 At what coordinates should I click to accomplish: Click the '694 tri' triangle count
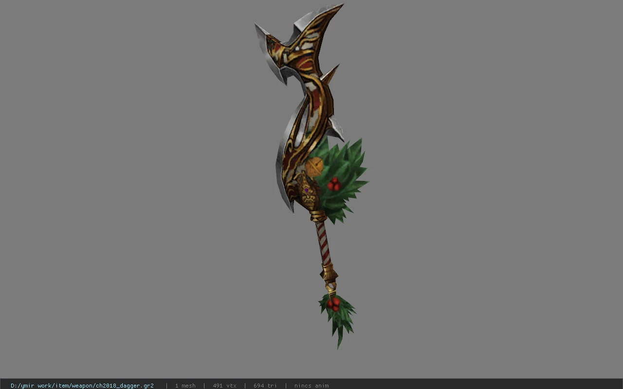tap(265, 386)
